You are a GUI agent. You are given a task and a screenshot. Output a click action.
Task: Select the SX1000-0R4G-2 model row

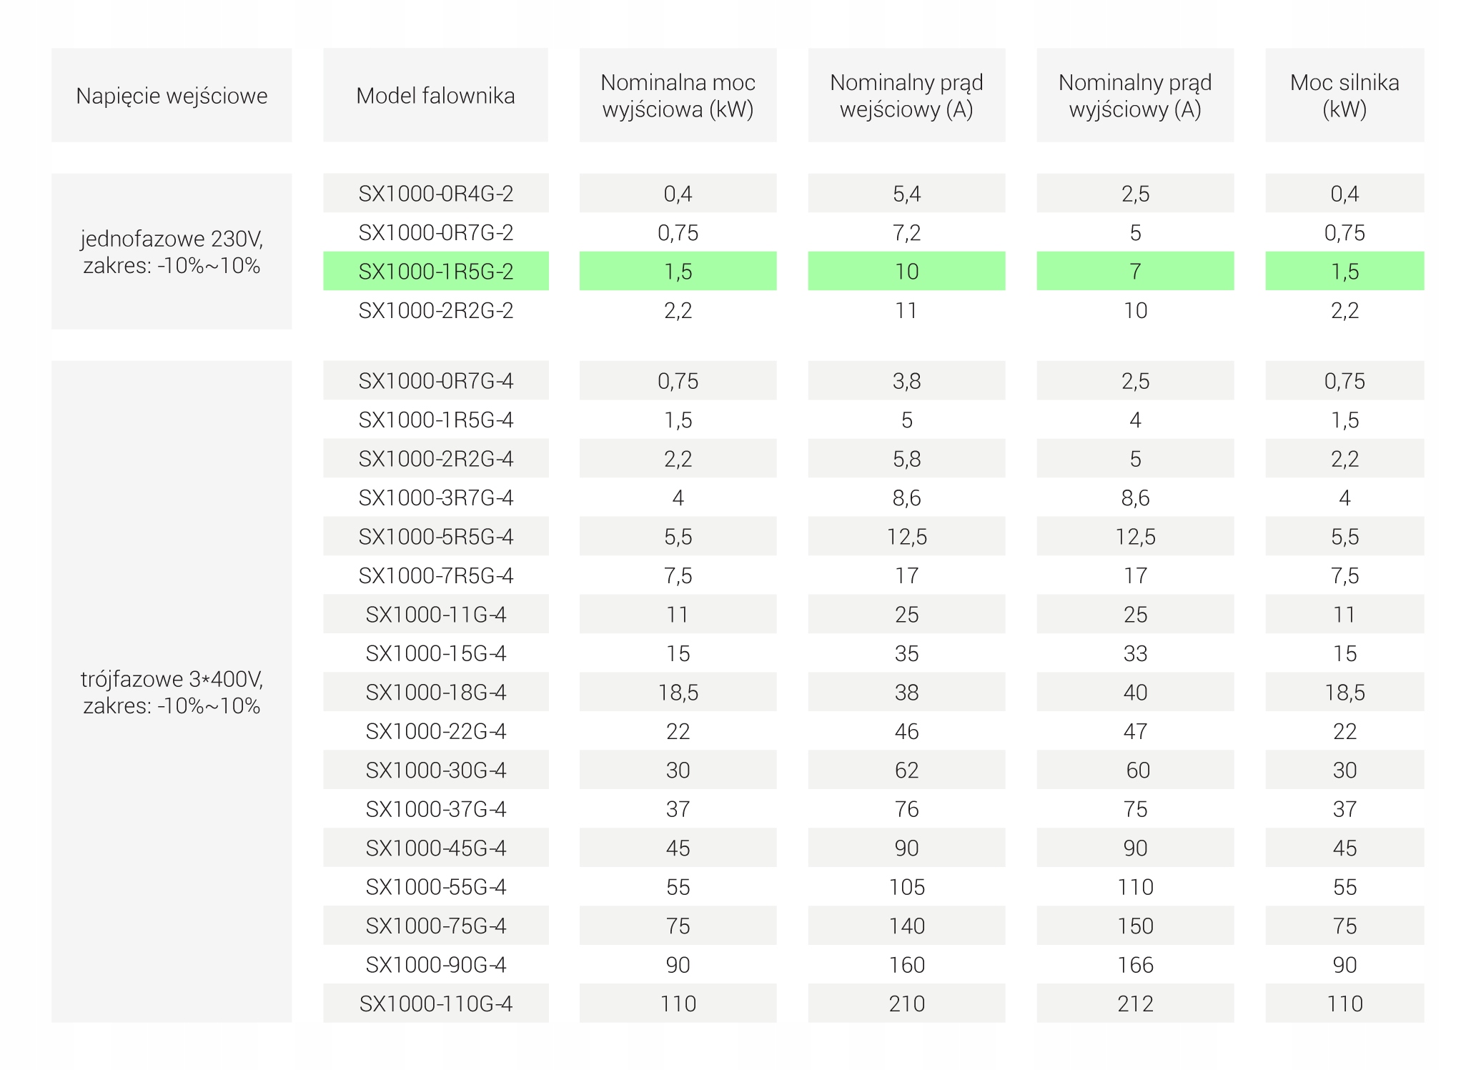435,194
